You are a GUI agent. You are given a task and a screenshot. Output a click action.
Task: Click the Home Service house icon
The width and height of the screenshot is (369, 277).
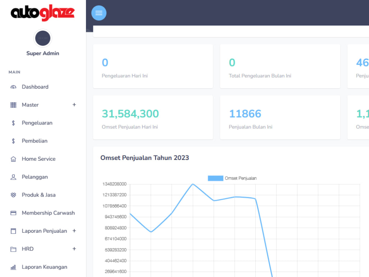pos(13,159)
